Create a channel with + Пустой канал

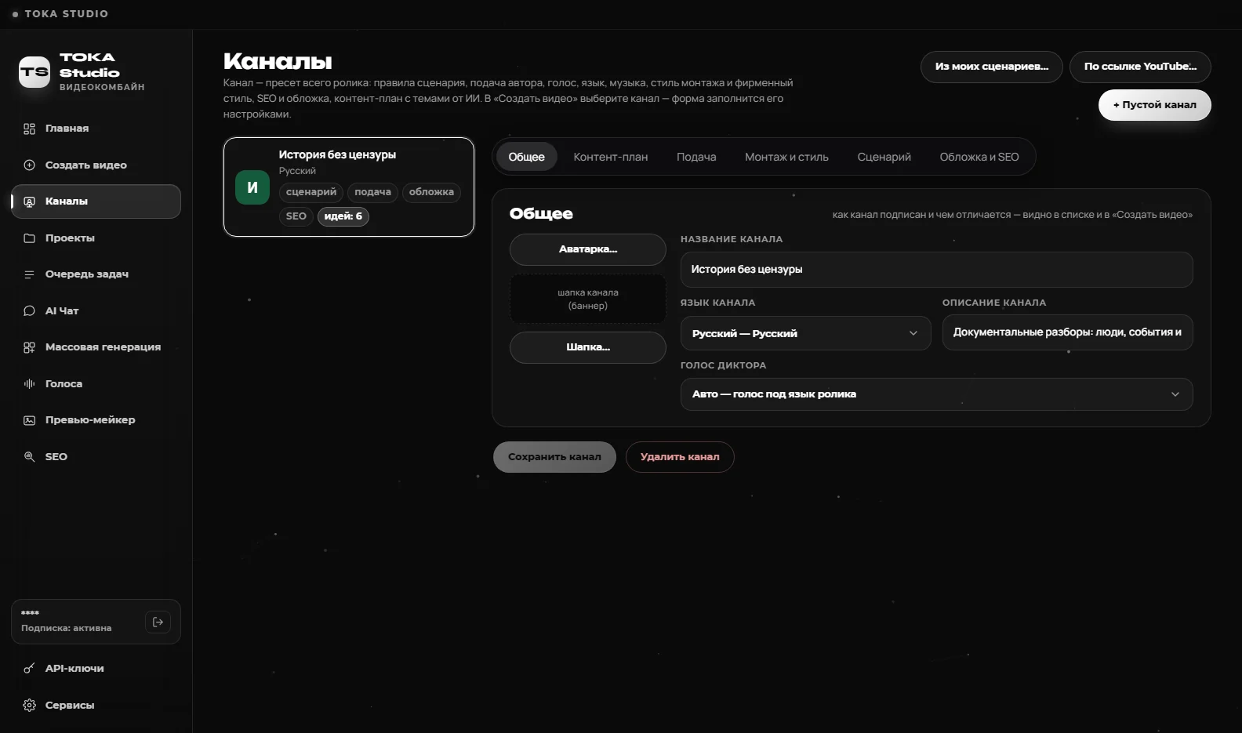pyautogui.click(x=1154, y=105)
